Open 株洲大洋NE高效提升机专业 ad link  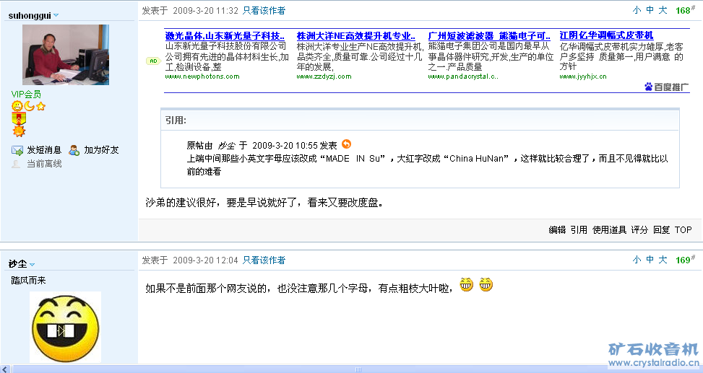356,36
